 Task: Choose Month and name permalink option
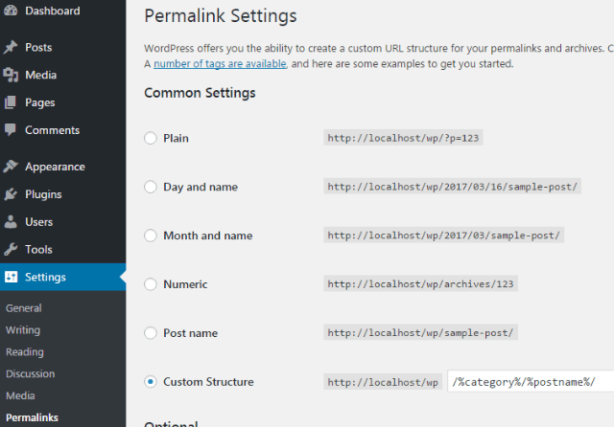[x=151, y=236]
